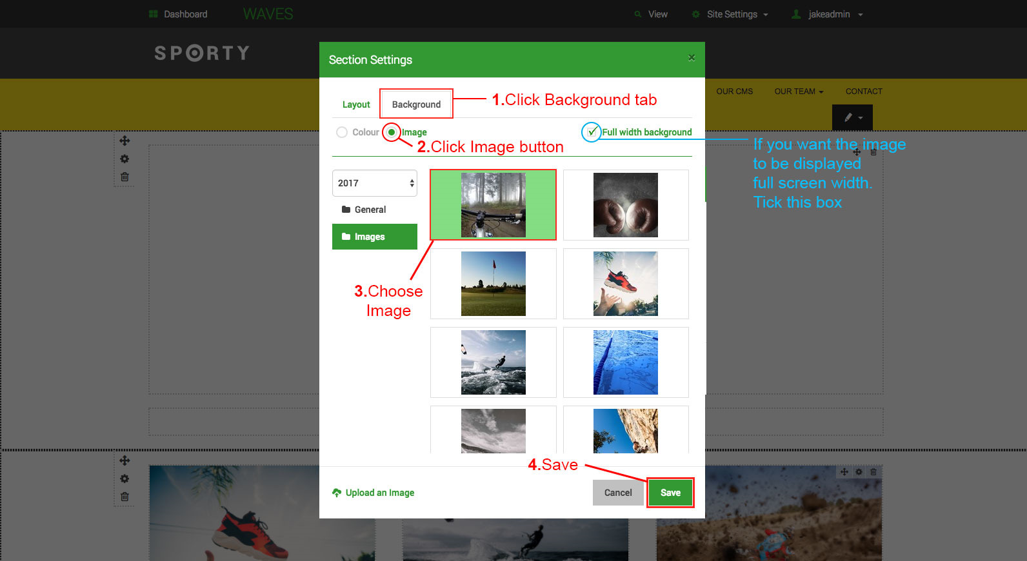This screenshot has width=1027, height=561.
Task: Open the pencil edit dropdown button
Action: click(852, 117)
